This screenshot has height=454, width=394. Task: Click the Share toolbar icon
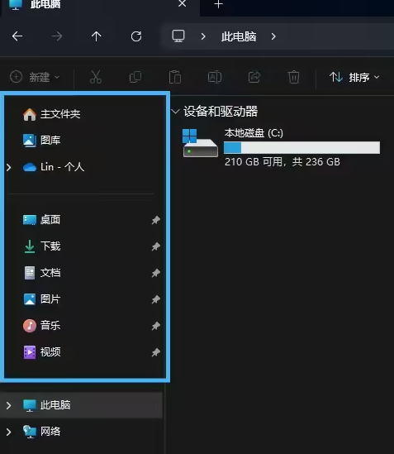(254, 77)
